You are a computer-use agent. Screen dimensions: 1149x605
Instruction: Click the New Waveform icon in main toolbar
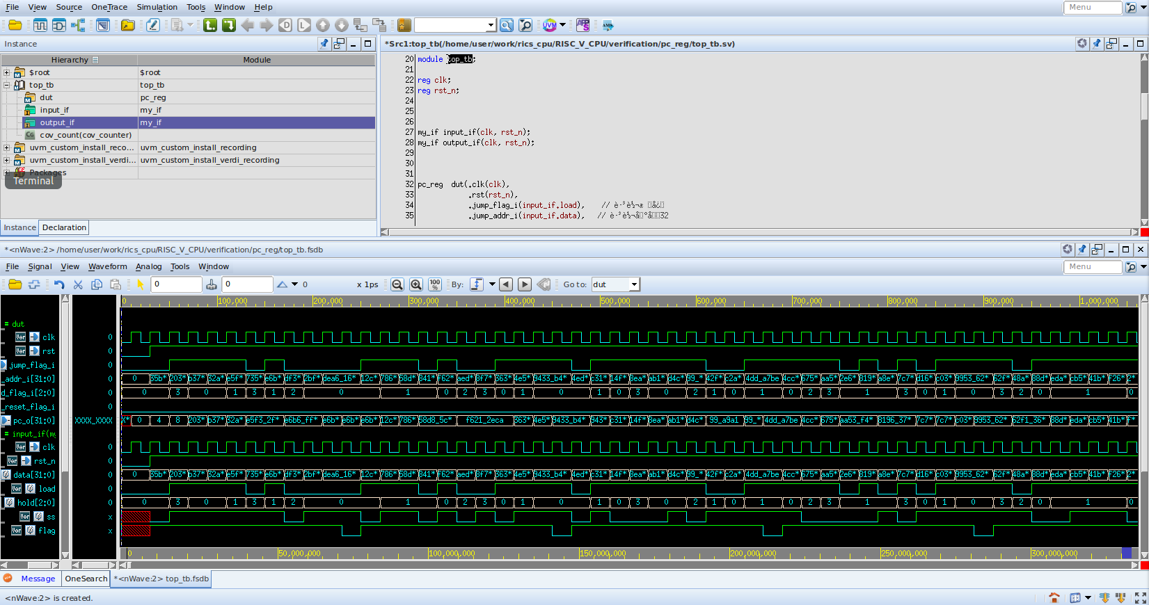40,26
